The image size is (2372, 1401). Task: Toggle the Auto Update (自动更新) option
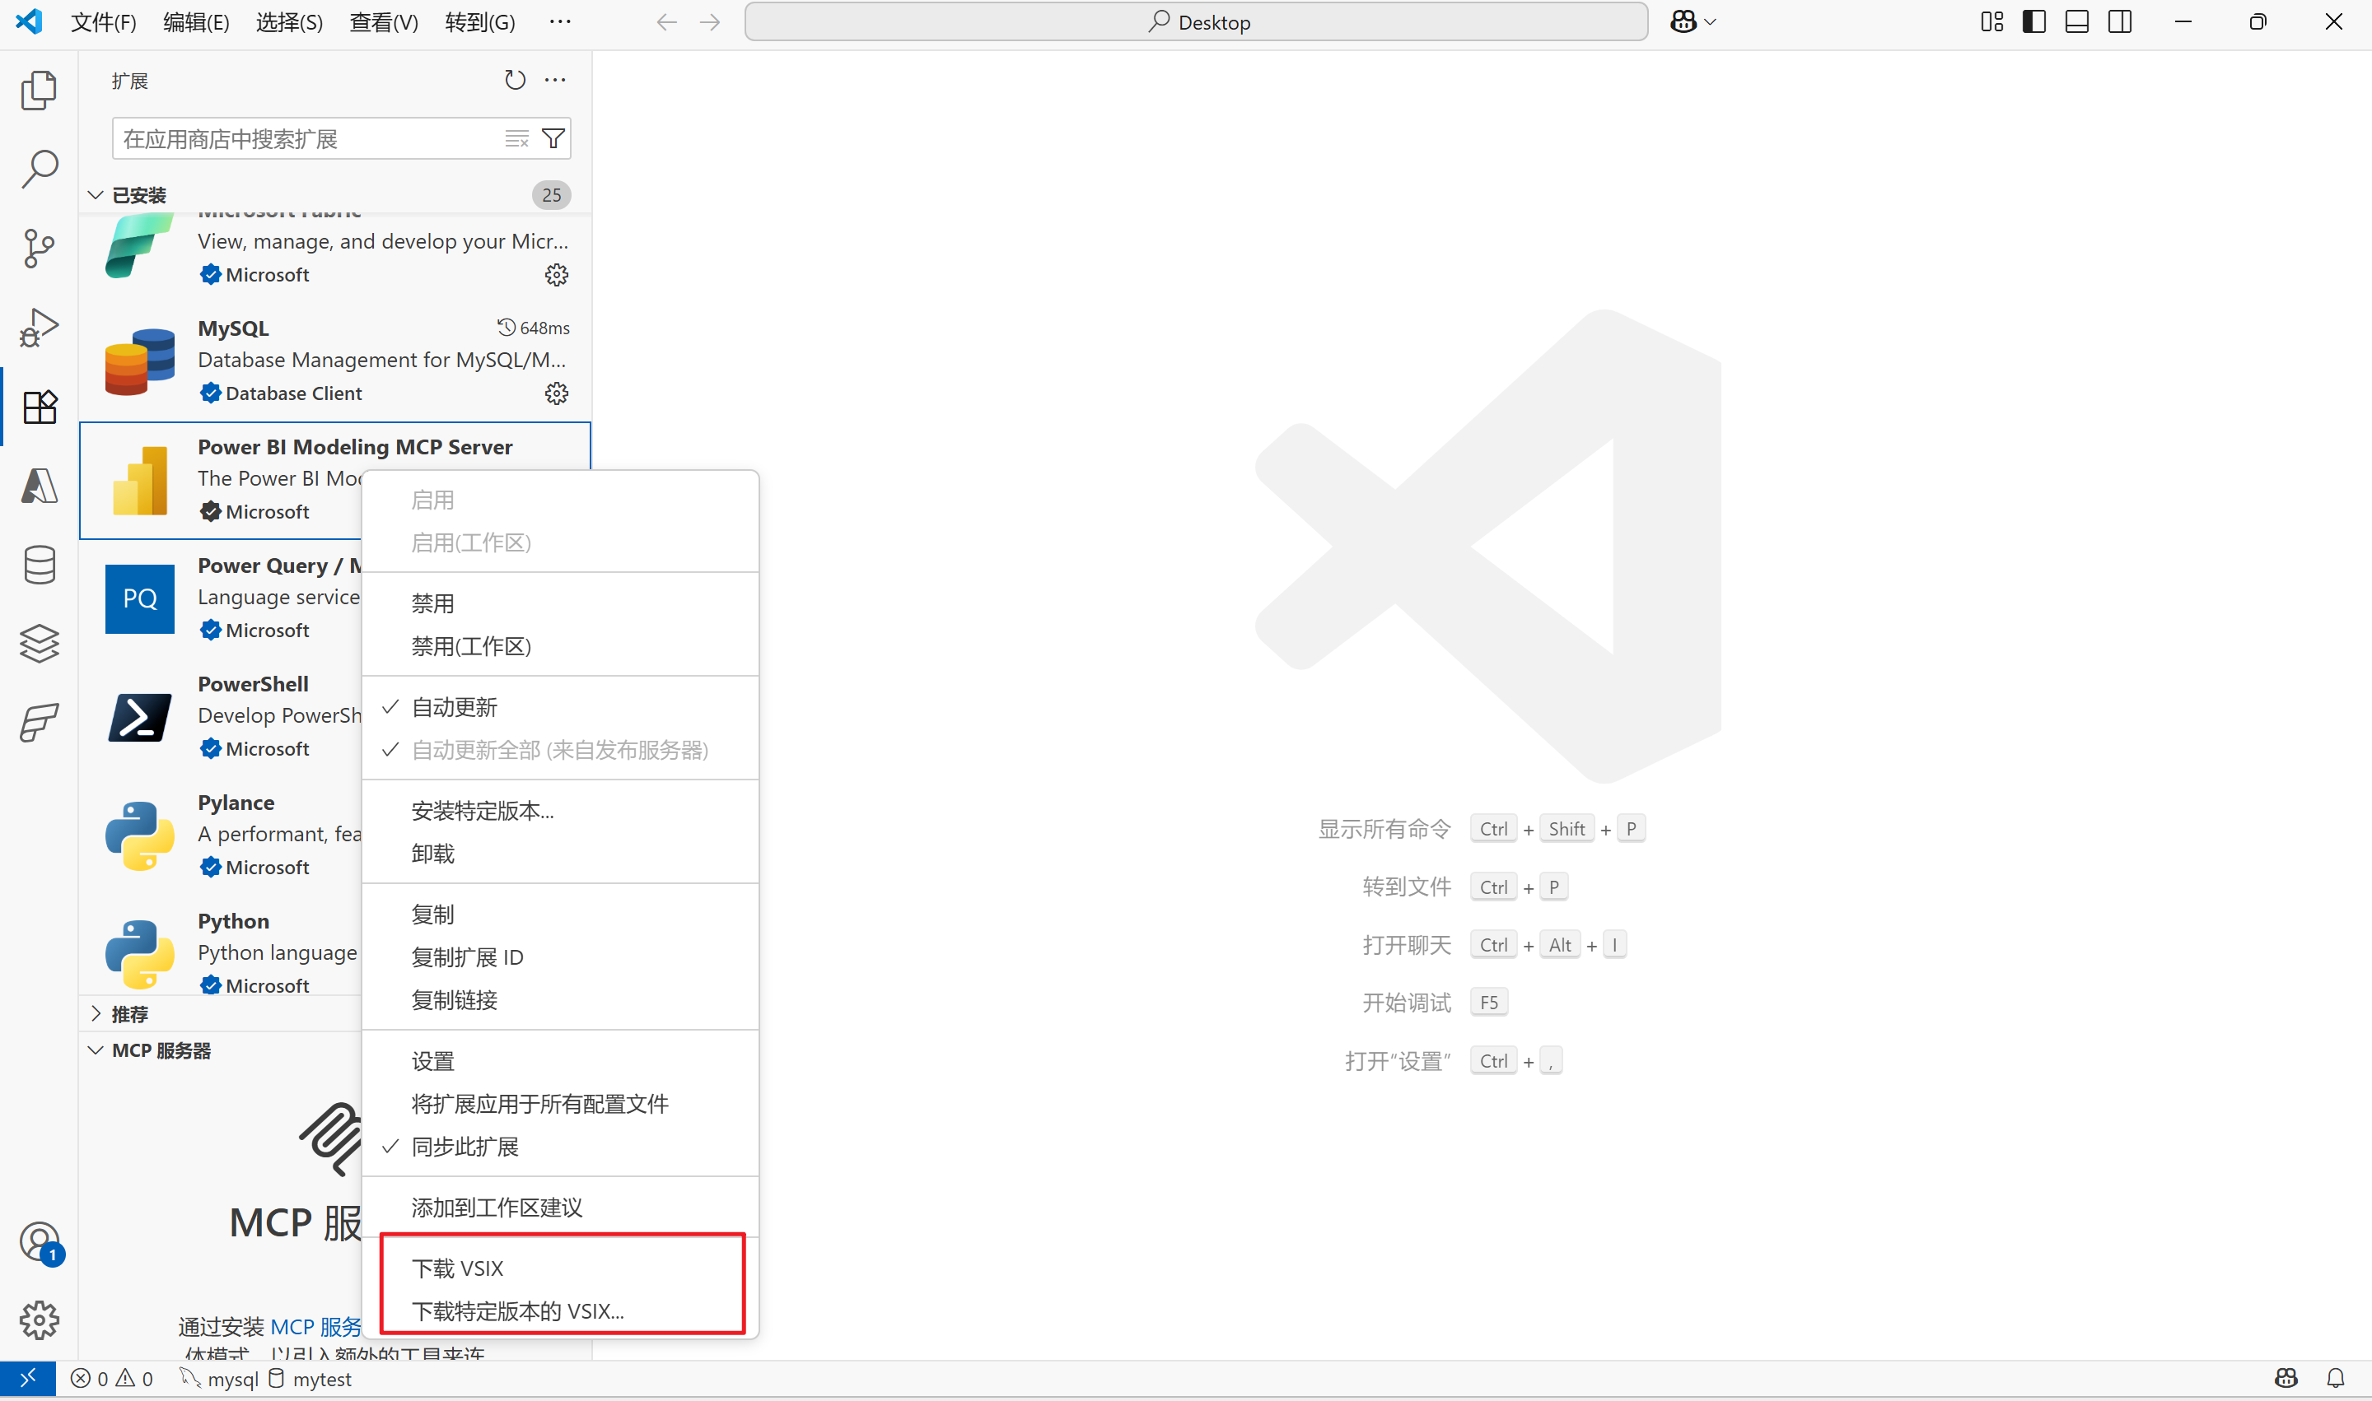click(x=455, y=707)
